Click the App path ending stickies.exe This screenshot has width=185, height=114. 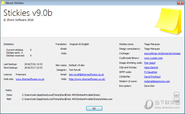point(67,99)
